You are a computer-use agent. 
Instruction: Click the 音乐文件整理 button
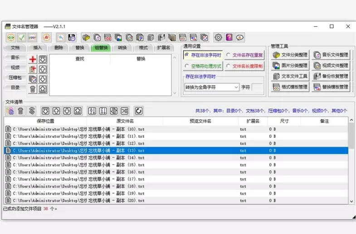331,55
